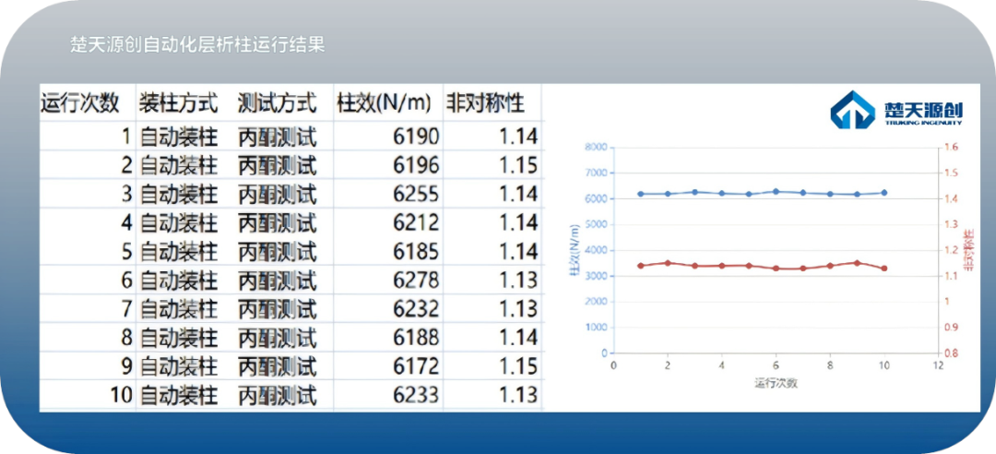This screenshot has width=996, height=454.
Task: Select the cell with value 6233
Action: pos(416,395)
